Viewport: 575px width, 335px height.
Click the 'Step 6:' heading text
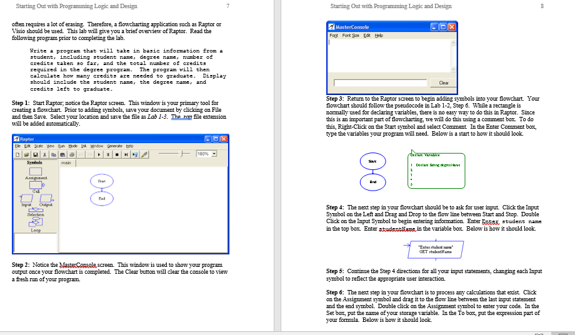click(335, 292)
